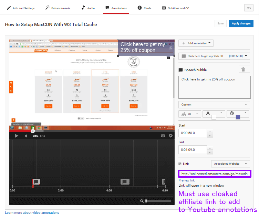Delete annotation with the trash icon

[x=244, y=69]
